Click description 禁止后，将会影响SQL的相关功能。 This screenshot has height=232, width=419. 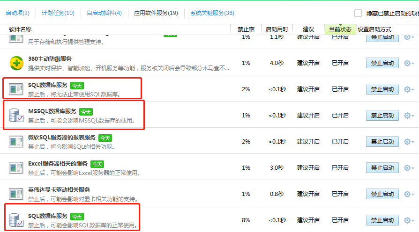72,147
